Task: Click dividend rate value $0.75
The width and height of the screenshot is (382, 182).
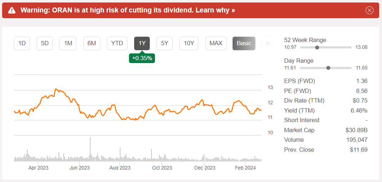Action: tap(360, 101)
